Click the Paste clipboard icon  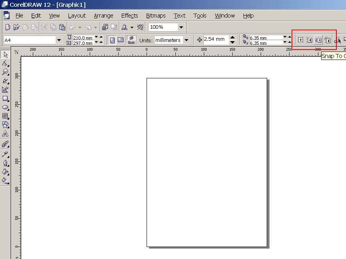click(x=62, y=27)
